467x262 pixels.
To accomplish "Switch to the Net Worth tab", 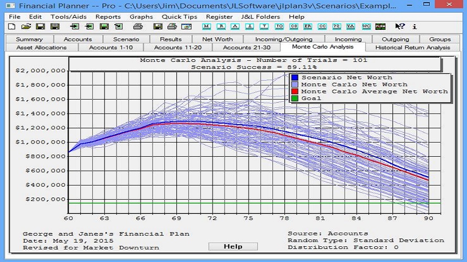I will (217, 39).
